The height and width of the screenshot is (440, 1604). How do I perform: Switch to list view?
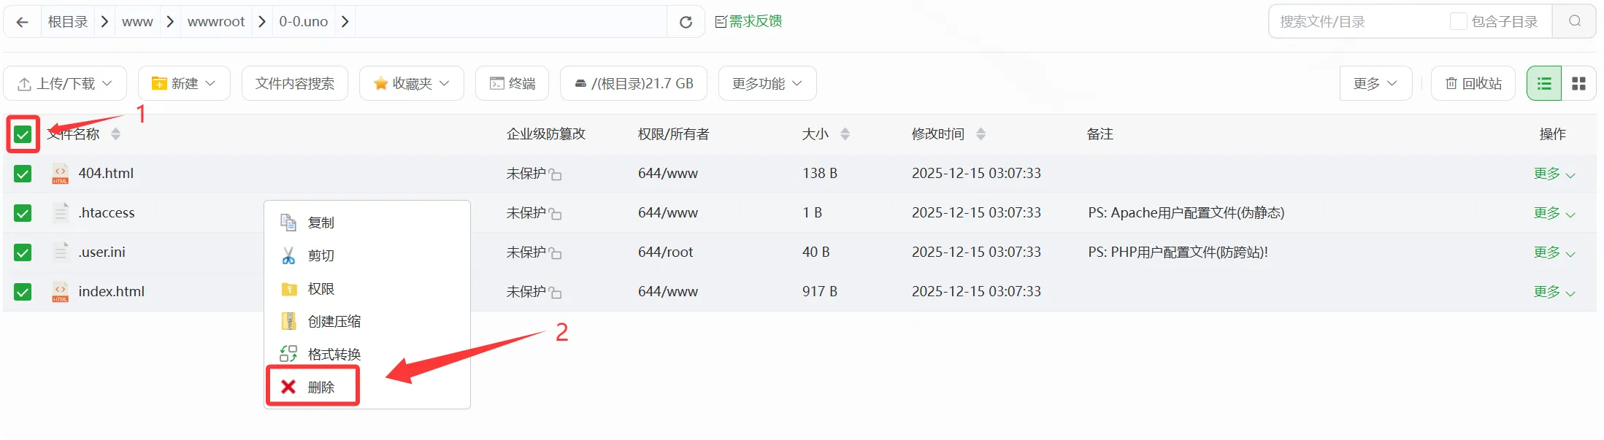(x=1544, y=83)
